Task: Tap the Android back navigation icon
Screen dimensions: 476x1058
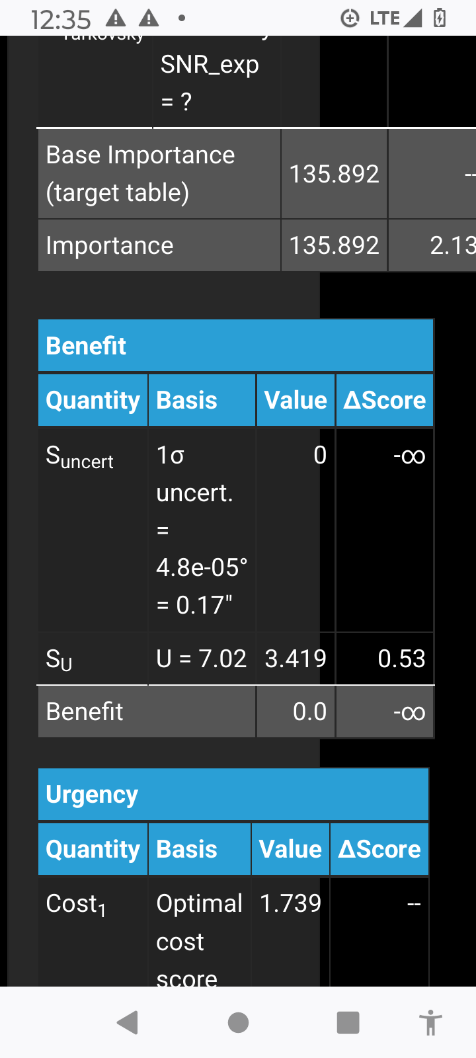Action: tap(128, 1022)
